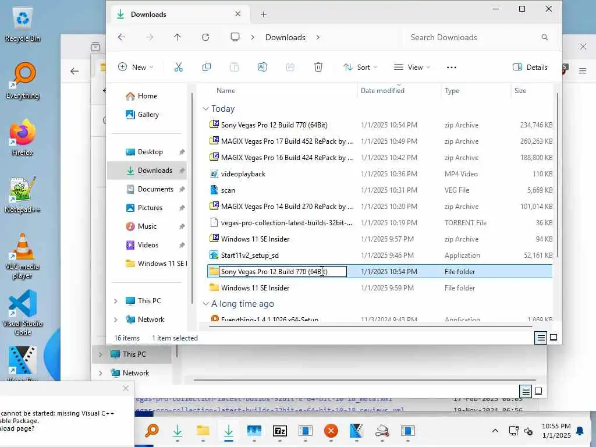Show hidden system tray icons chevron
596x447 pixels.
(x=495, y=431)
